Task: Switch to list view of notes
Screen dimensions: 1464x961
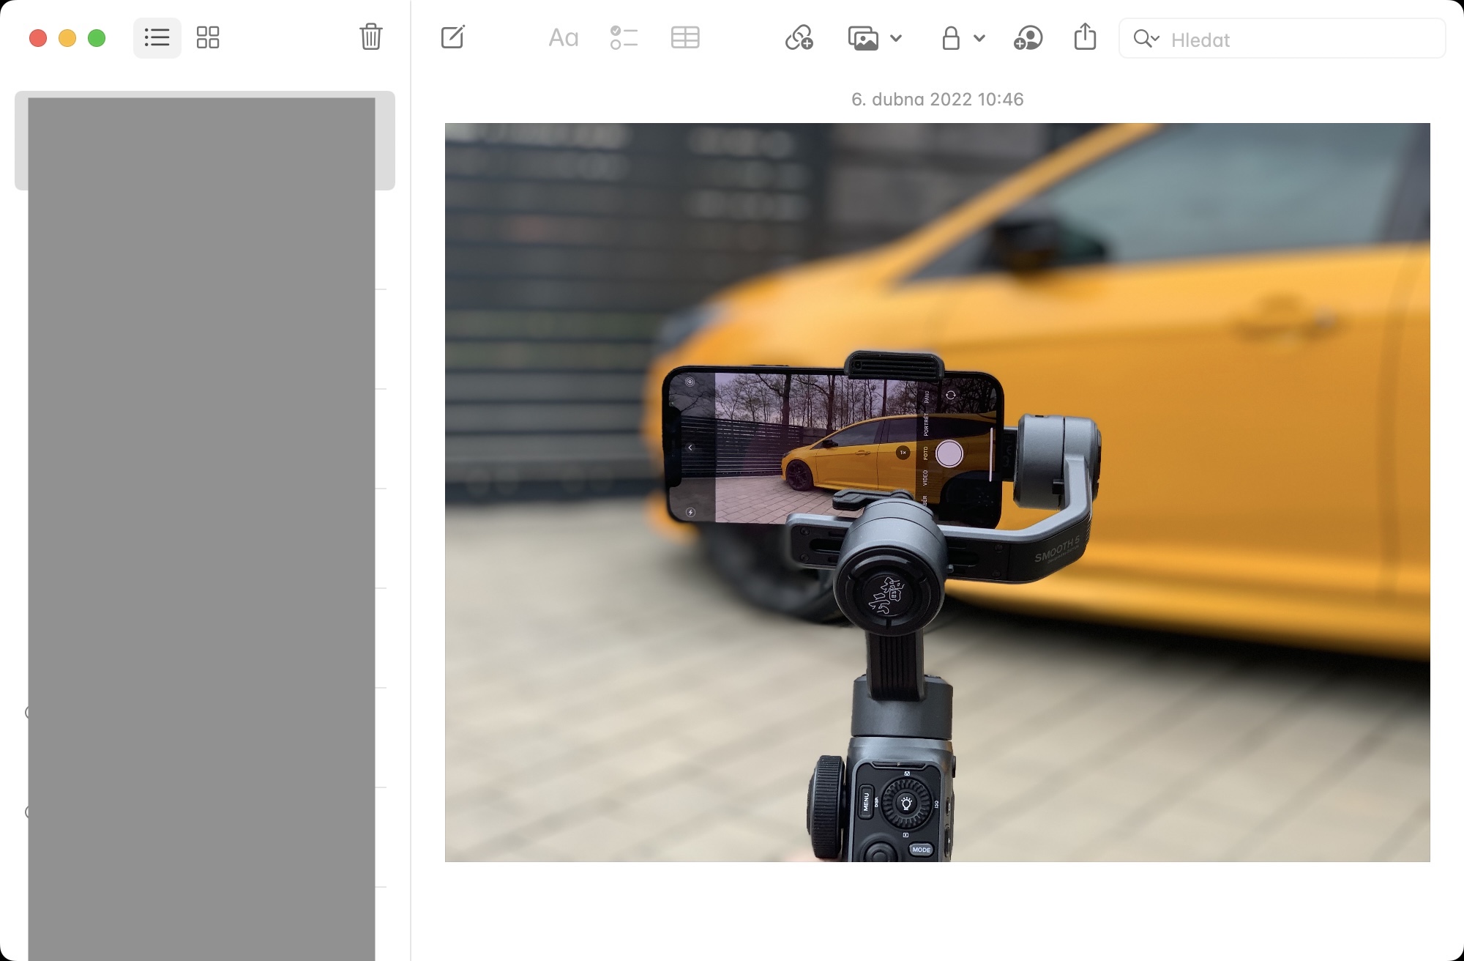Action: (157, 38)
